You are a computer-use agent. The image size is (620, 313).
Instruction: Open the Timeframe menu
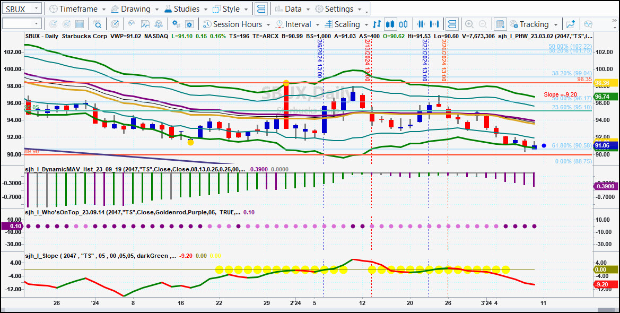tap(77, 8)
